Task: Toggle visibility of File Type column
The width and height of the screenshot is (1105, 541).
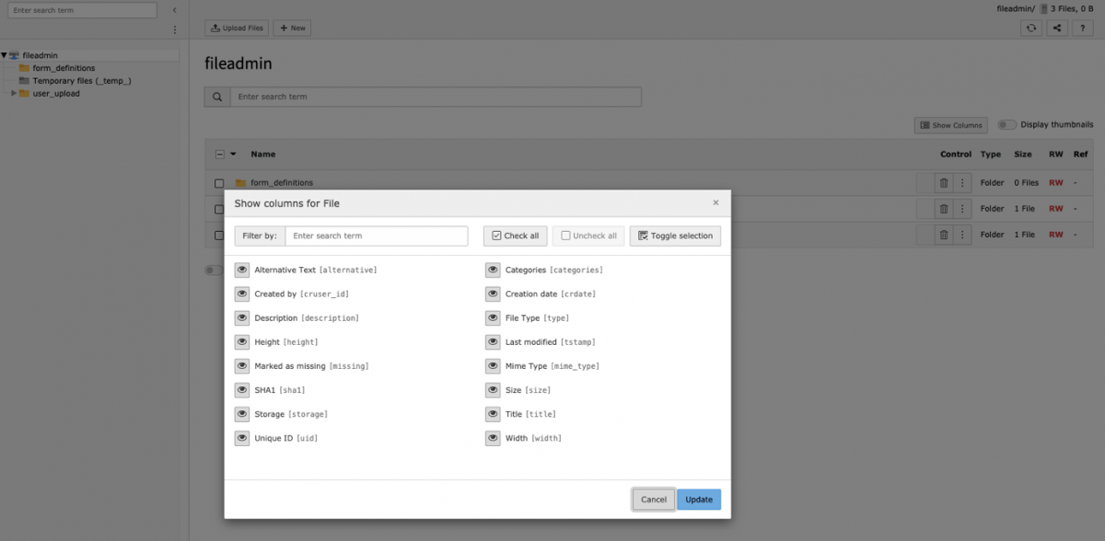Action: [x=494, y=317]
